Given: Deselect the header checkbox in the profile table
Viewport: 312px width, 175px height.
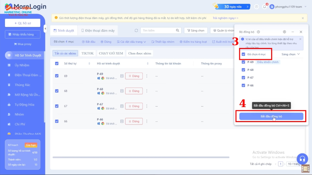Looking at the screenshot, I should [x=57, y=63].
